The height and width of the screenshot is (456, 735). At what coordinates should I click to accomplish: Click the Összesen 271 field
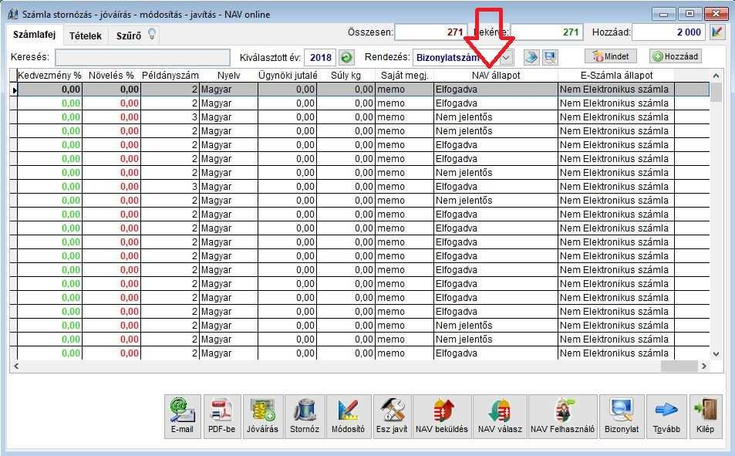pyautogui.click(x=431, y=32)
